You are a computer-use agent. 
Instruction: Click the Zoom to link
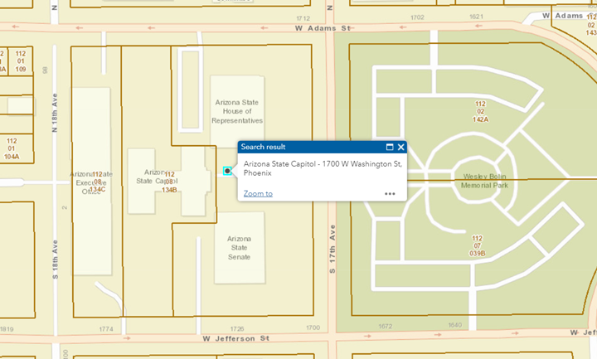tap(258, 193)
